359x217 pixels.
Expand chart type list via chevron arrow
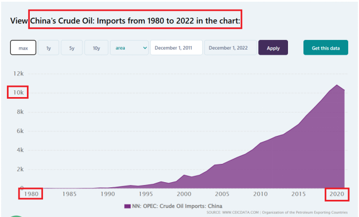tap(145, 48)
